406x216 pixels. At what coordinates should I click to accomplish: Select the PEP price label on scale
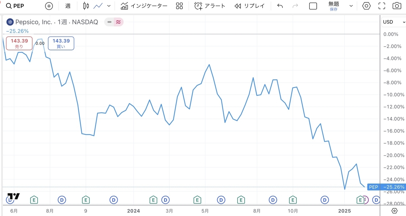[373, 187]
